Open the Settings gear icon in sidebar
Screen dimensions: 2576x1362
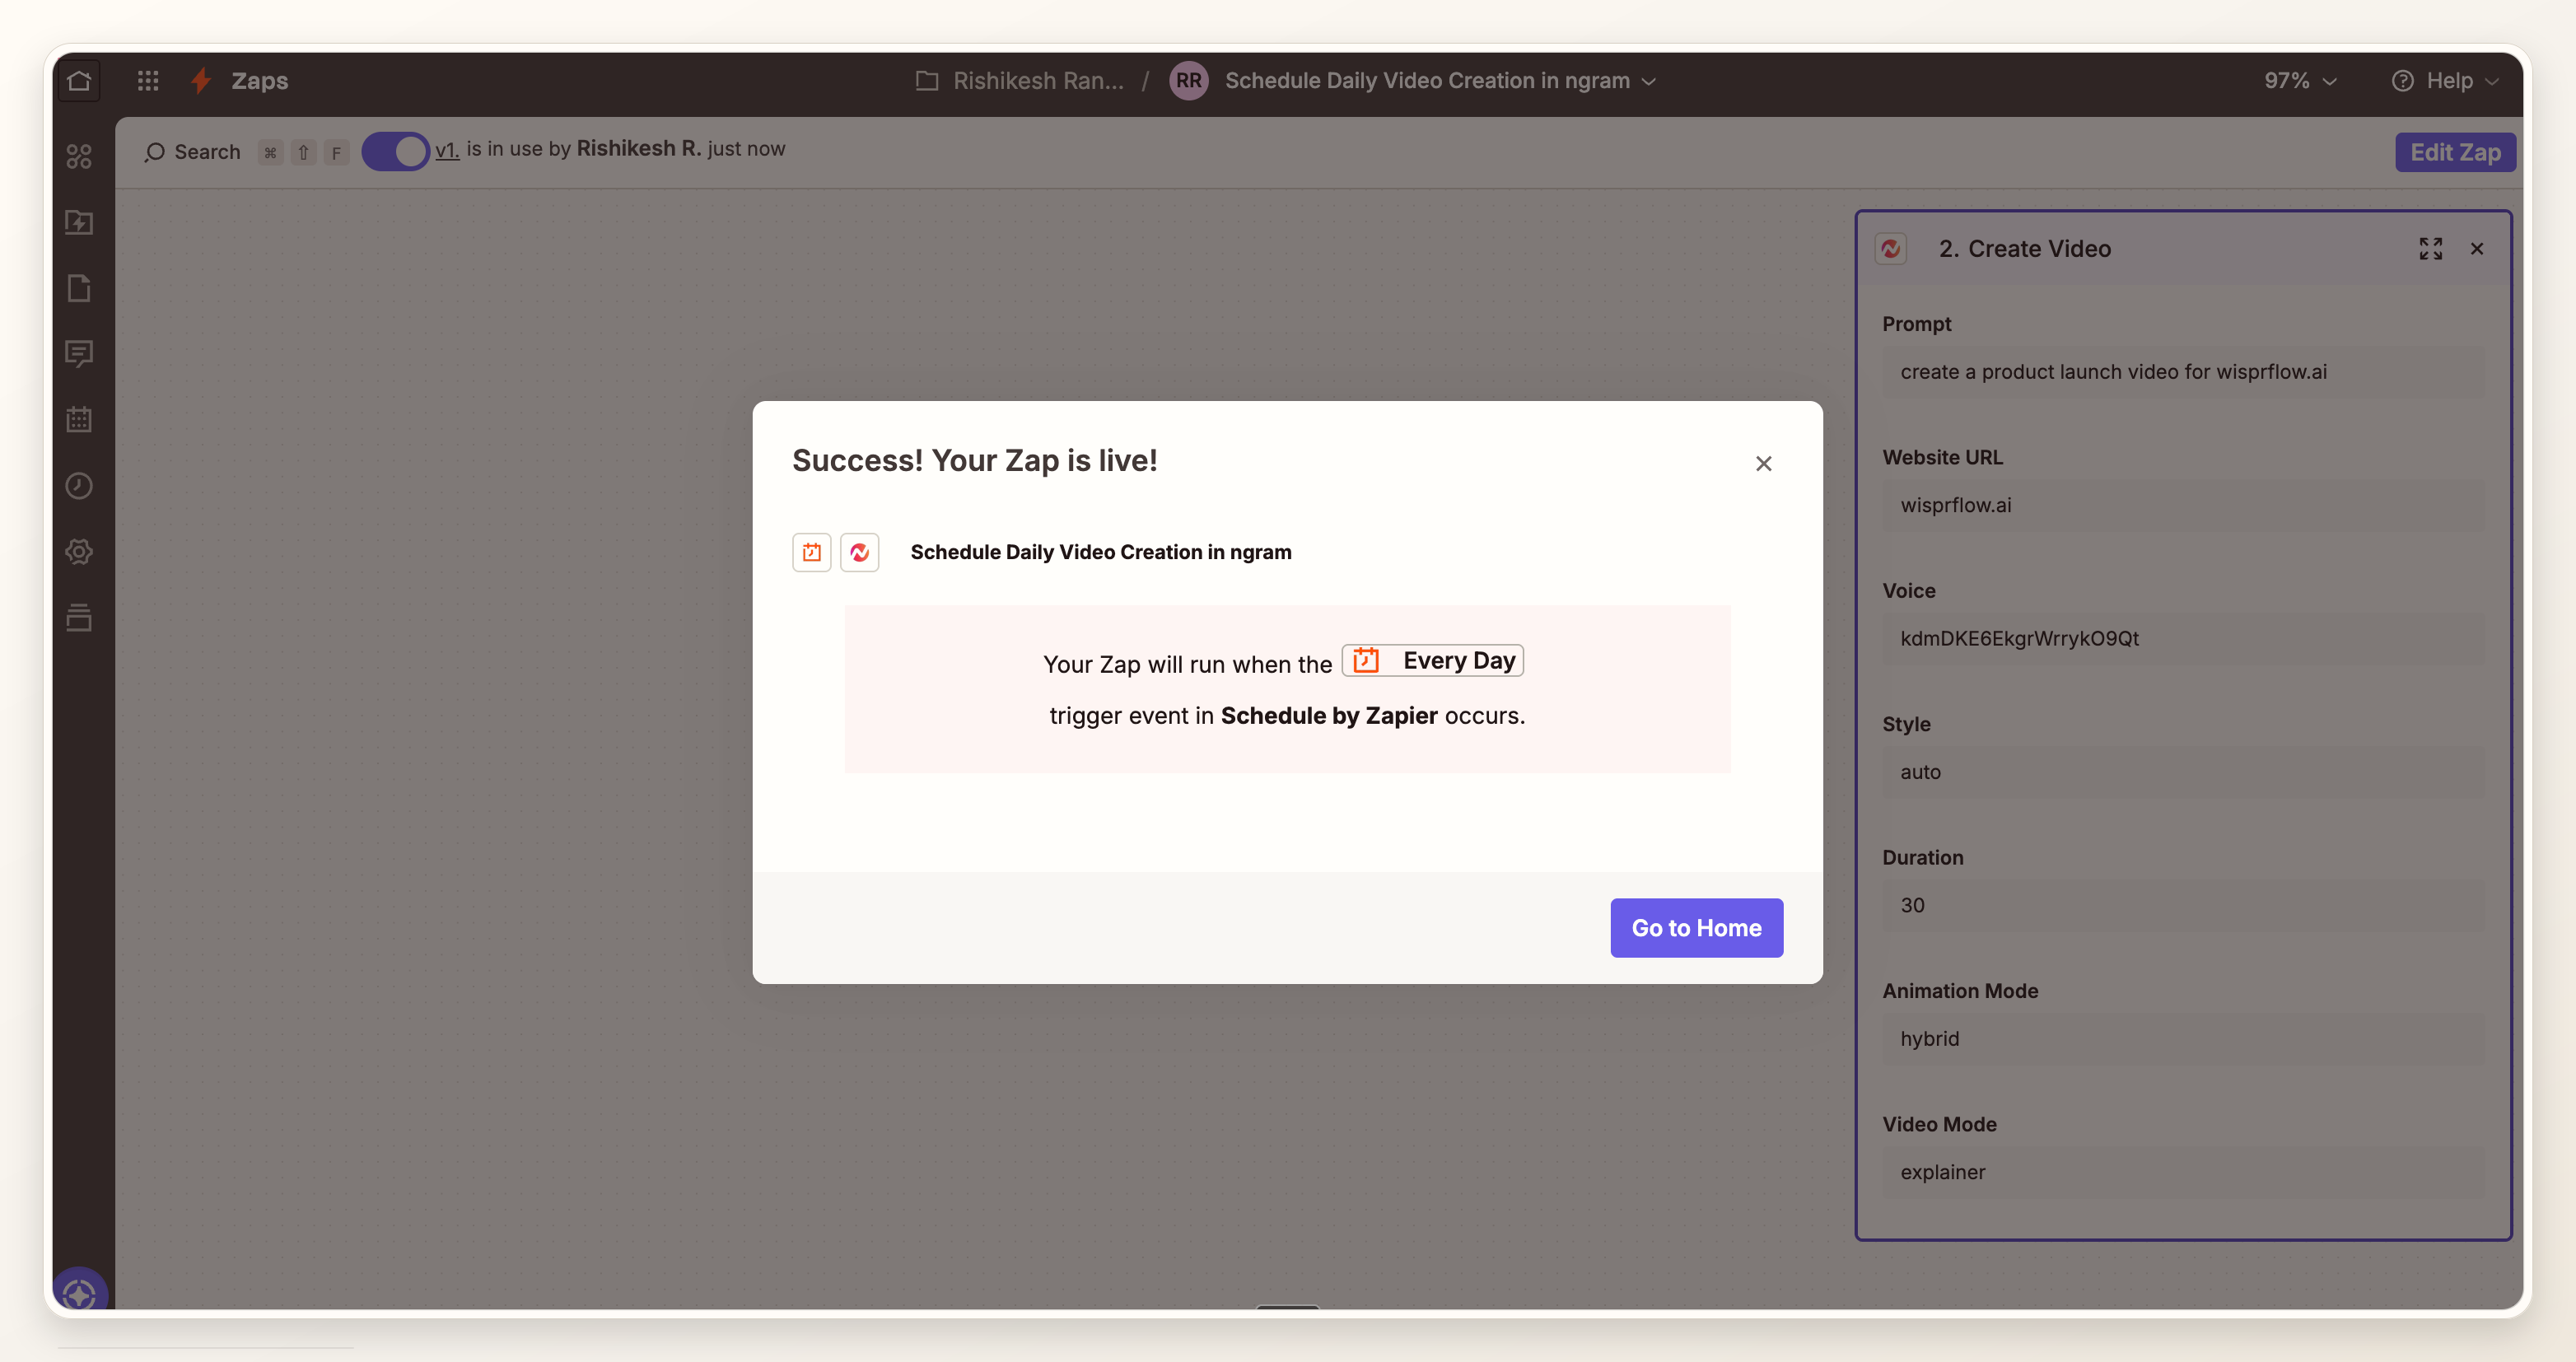tap(79, 552)
